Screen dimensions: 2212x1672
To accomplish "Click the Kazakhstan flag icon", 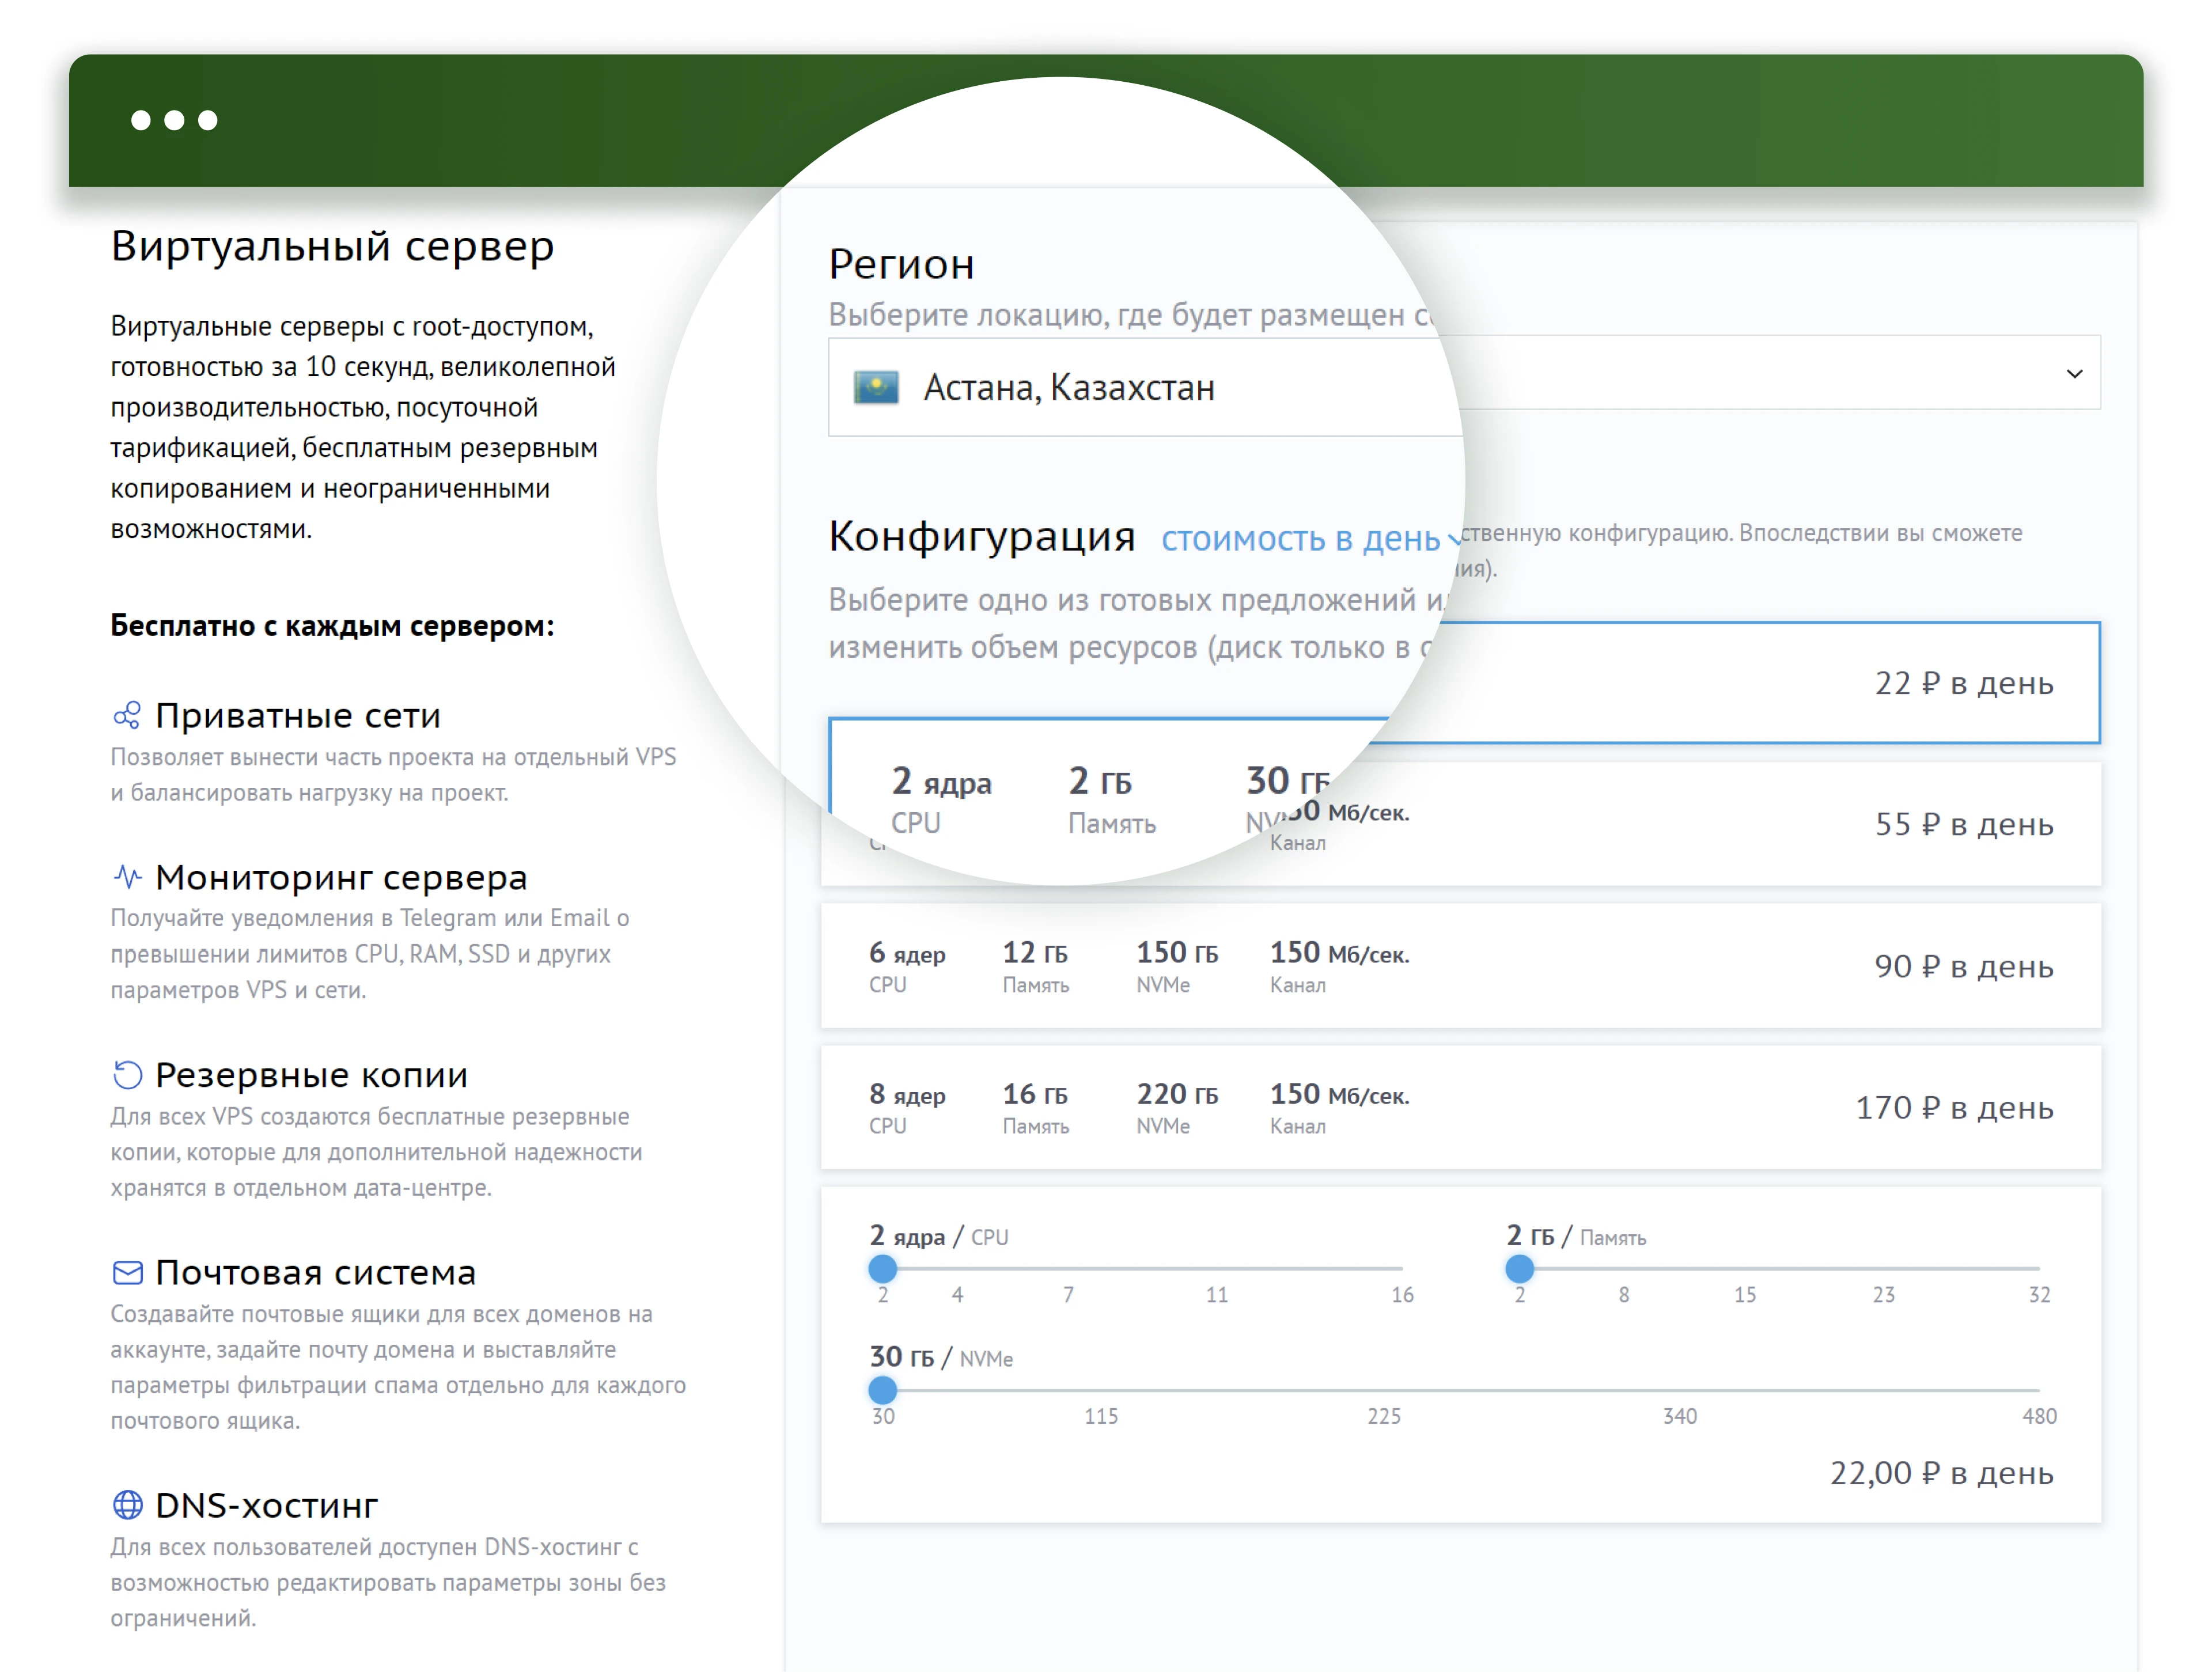I will click(x=876, y=387).
